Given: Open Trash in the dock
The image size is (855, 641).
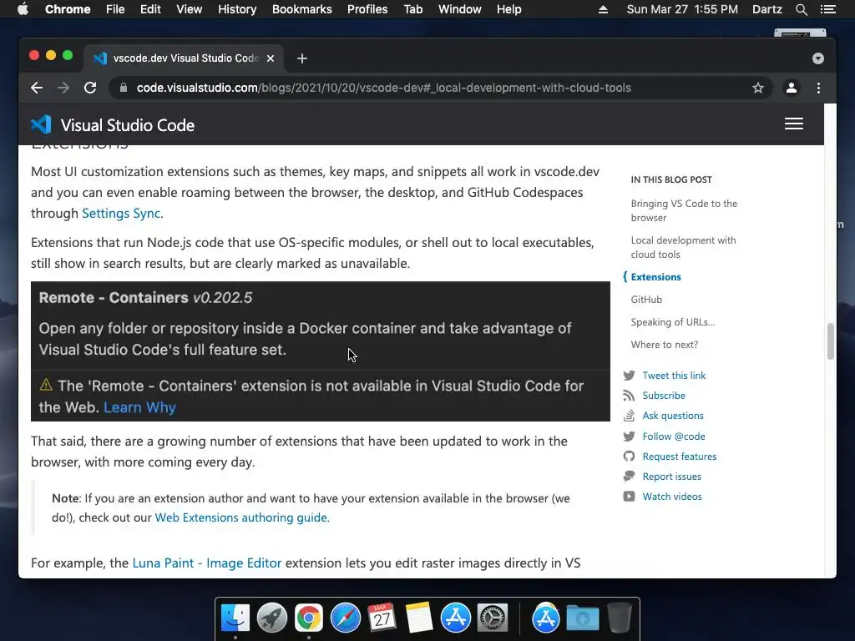Looking at the screenshot, I should click(x=620, y=618).
